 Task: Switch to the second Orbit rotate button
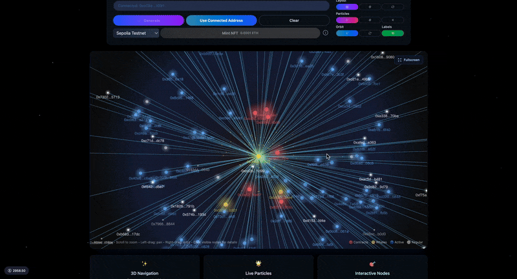370,34
